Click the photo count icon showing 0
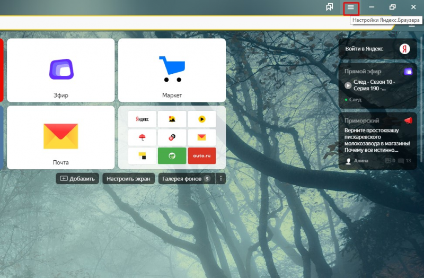Screen dimensions: 424x278 tap(388, 161)
